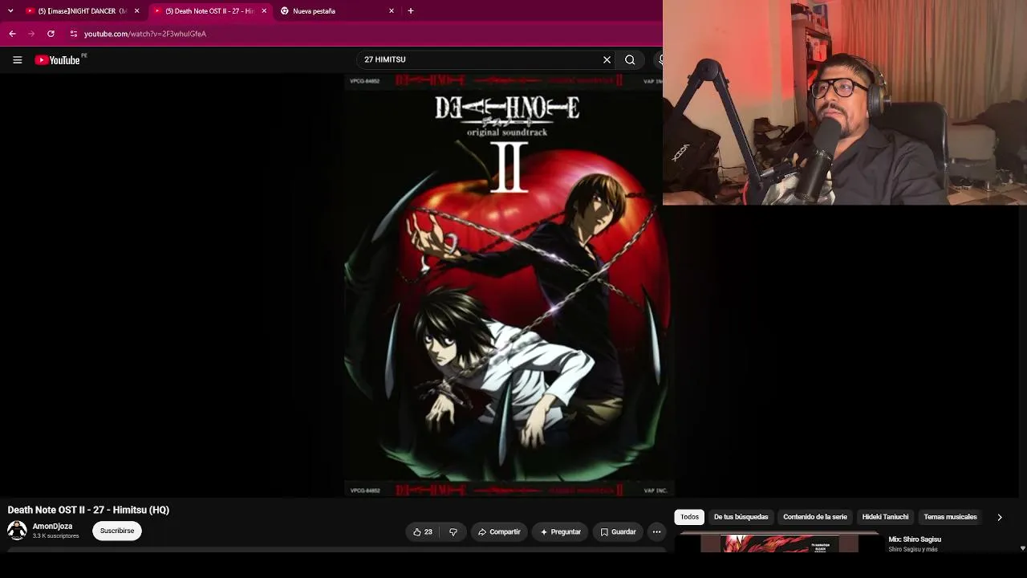Open the AmonDjoza channel name link
This screenshot has height=578, width=1027.
[x=52, y=527]
